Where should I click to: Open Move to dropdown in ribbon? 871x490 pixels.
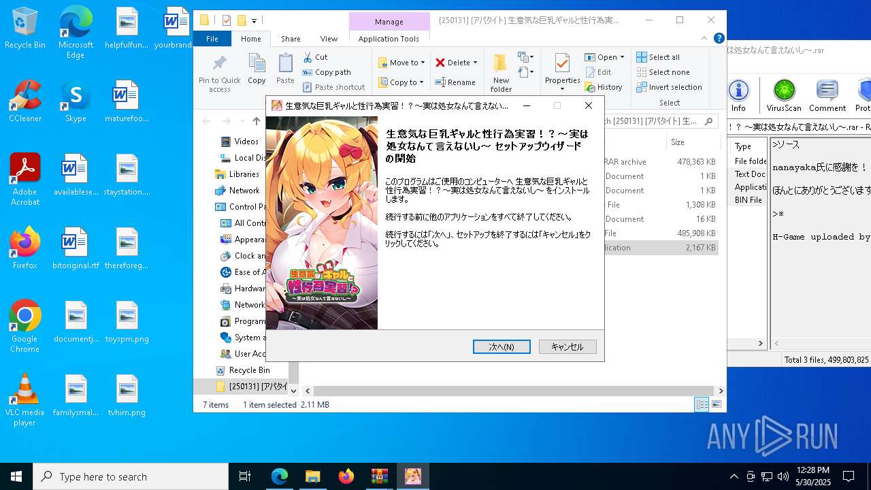pos(401,63)
